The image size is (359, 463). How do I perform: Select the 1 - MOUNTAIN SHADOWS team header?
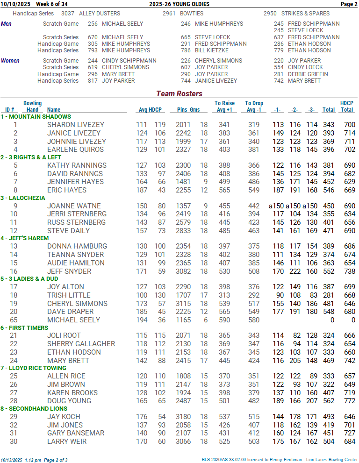pyautogui.click(x=36, y=117)
